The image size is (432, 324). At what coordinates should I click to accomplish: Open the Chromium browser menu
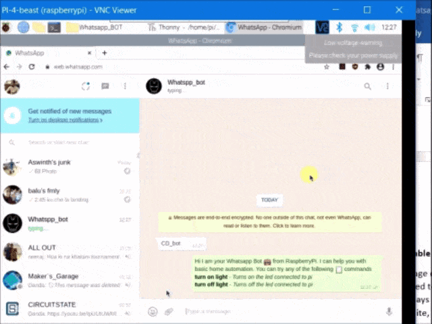click(393, 67)
